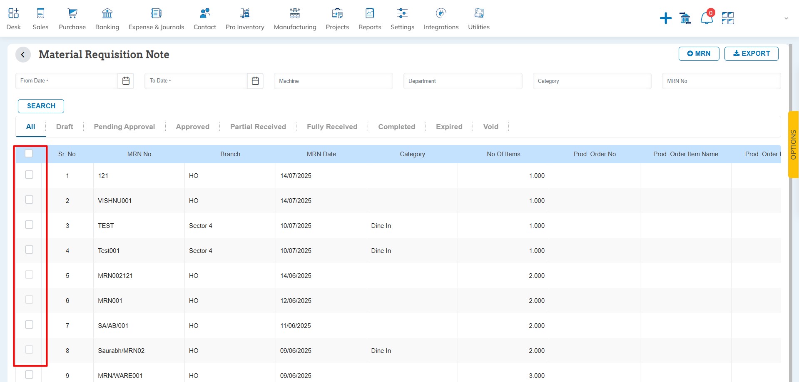799x382 pixels.
Task: Check the row for MRN001
Action: [29, 300]
